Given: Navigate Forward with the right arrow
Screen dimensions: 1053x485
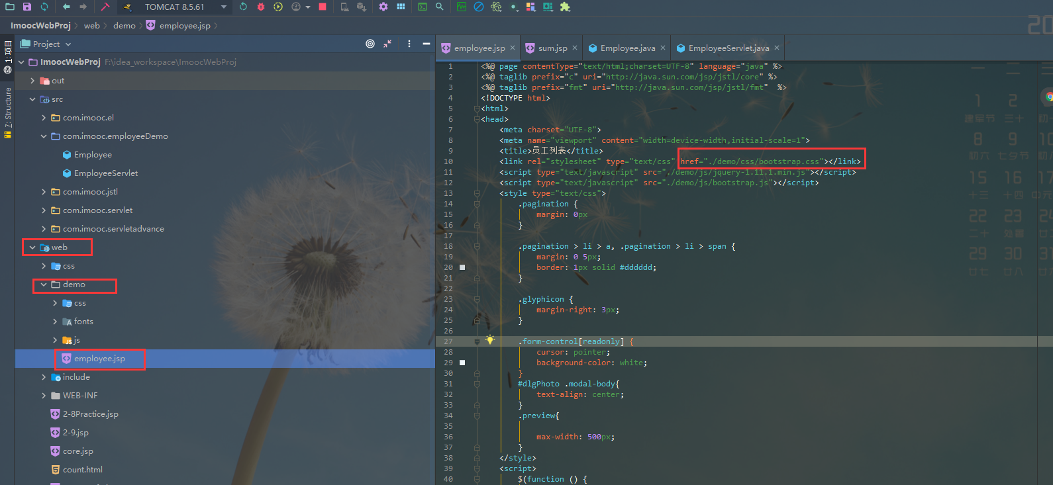Looking at the screenshot, I should coord(83,7).
